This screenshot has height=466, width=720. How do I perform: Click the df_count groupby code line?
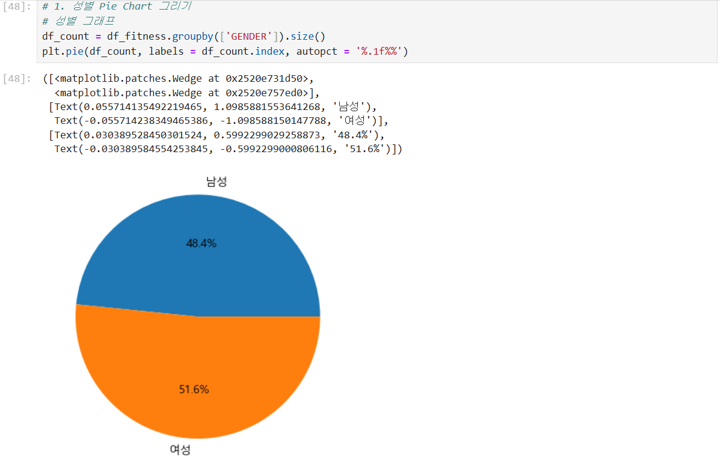pos(183,36)
